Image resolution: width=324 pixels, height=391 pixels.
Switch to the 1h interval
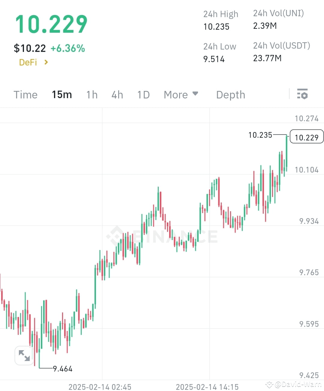[92, 95]
